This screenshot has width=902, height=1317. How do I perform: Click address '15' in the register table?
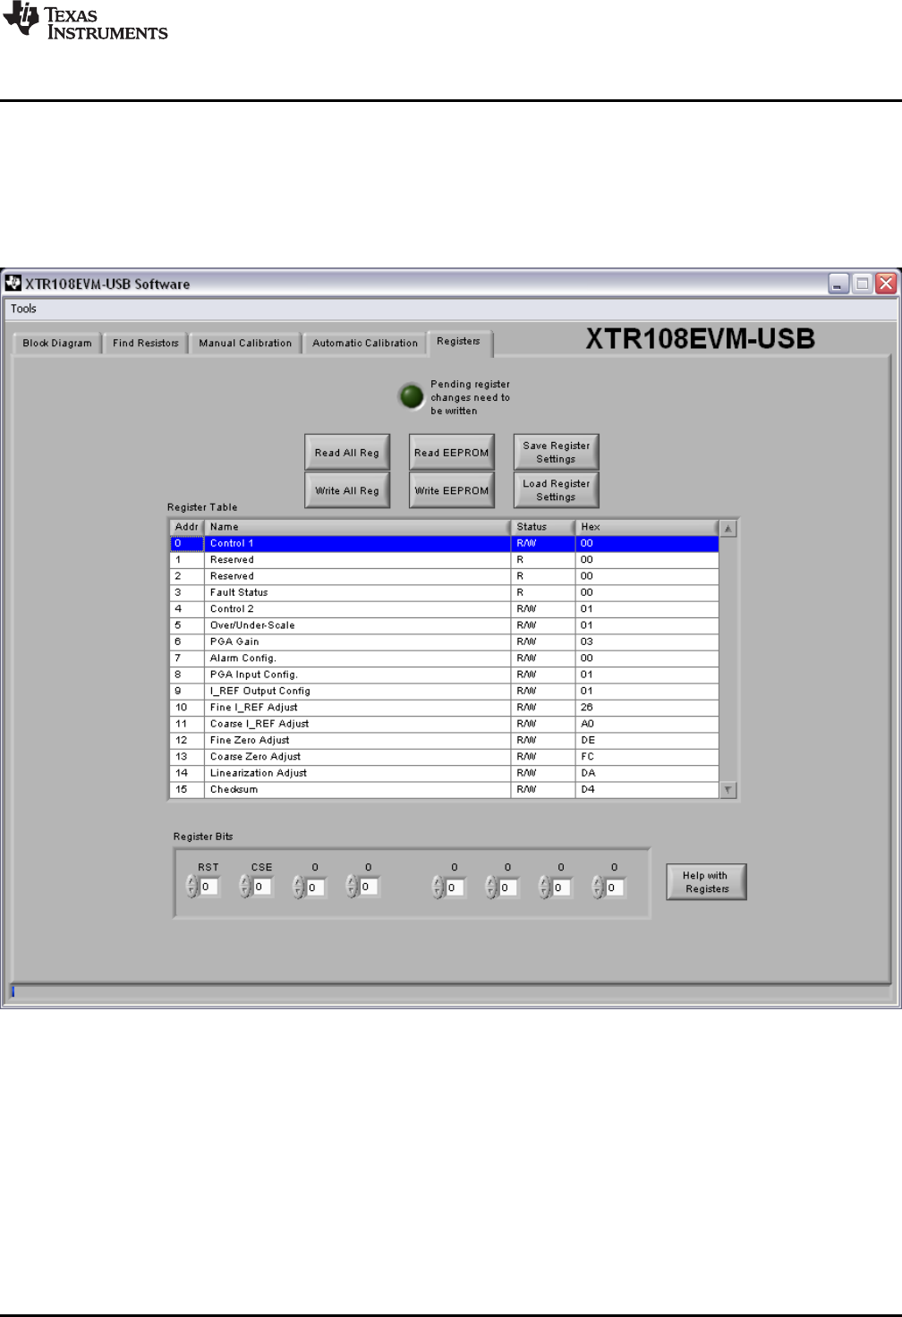click(x=182, y=790)
